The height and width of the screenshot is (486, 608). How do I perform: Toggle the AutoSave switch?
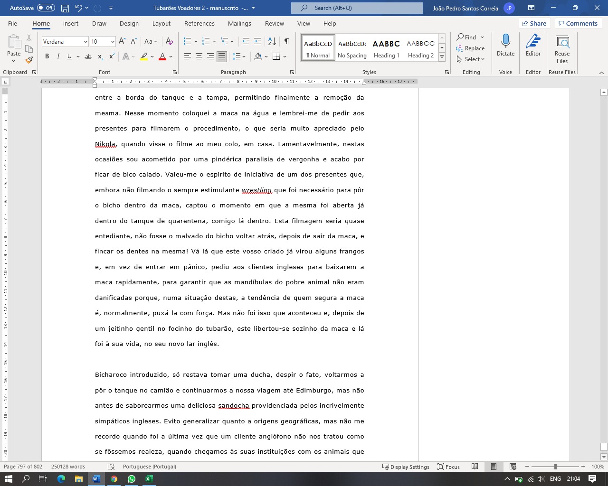coord(46,8)
